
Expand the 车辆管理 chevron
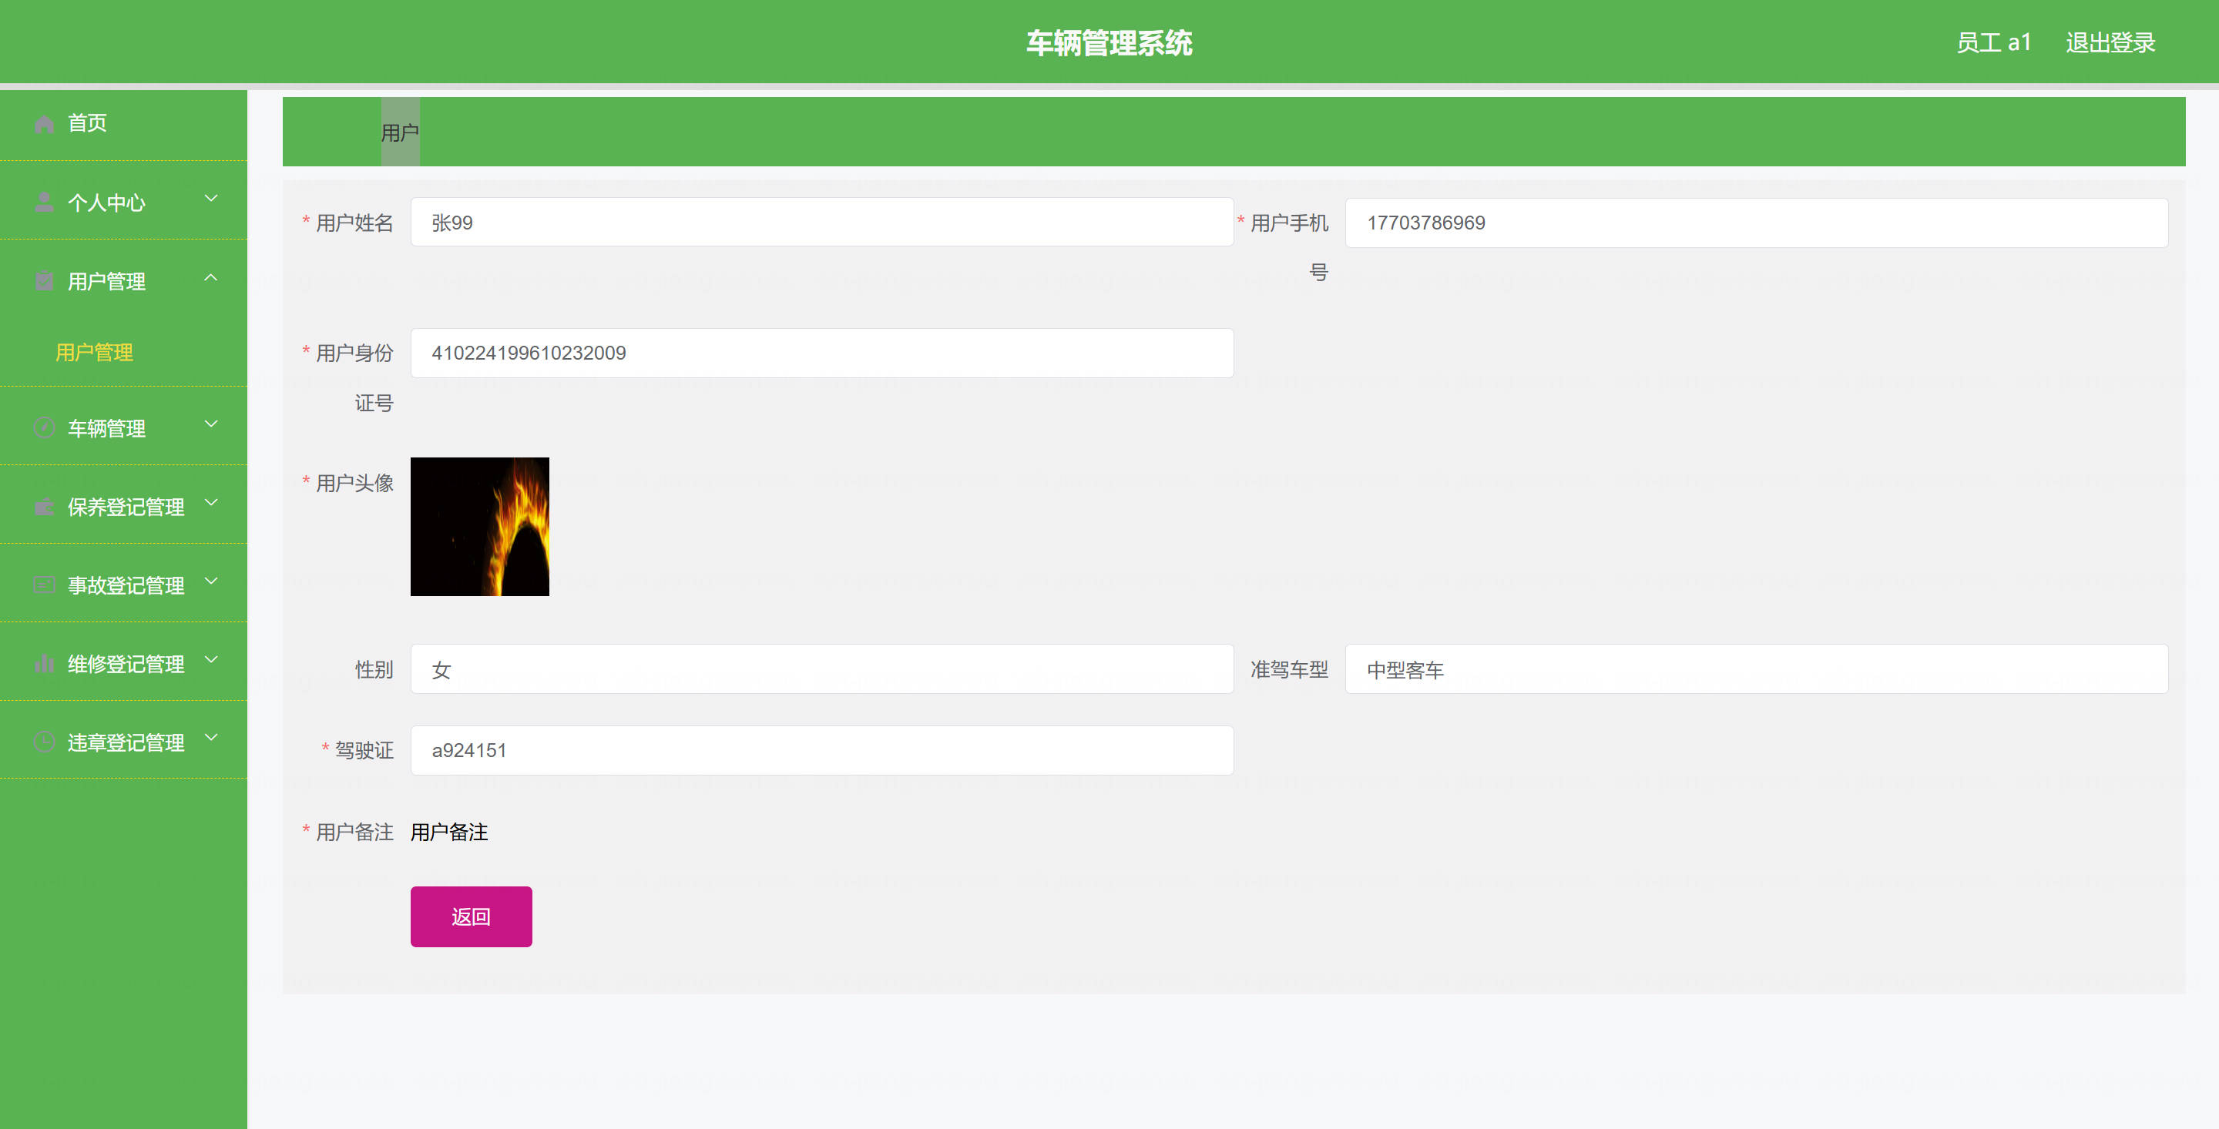211,424
